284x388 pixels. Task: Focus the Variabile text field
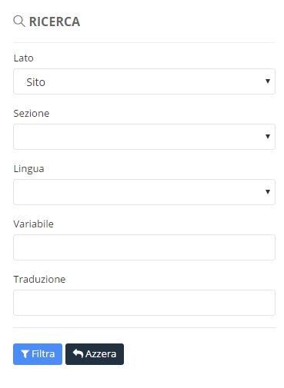pos(144,247)
